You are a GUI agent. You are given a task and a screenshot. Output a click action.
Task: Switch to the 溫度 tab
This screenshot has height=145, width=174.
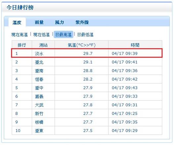coord(17,23)
